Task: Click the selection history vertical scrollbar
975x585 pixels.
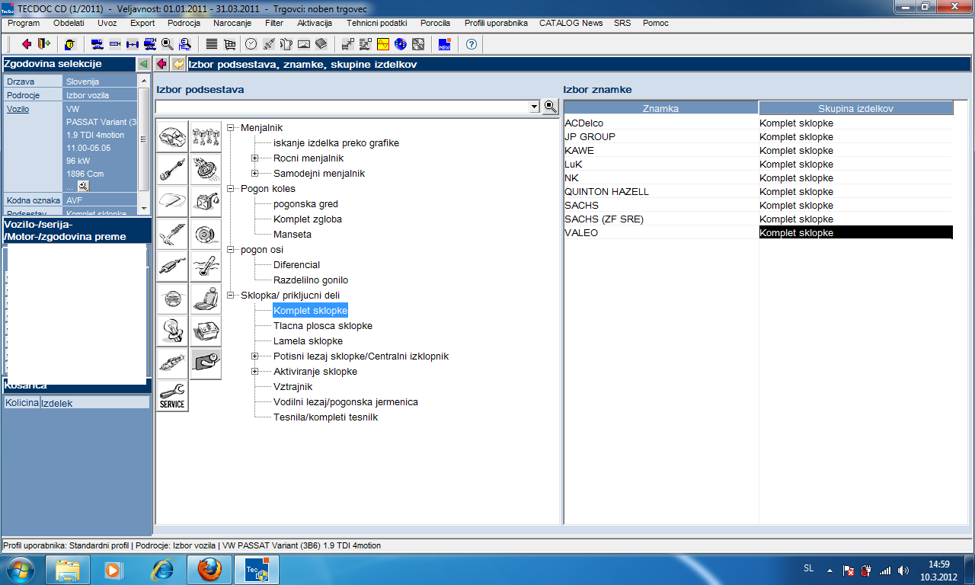Action: coord(143,144)
